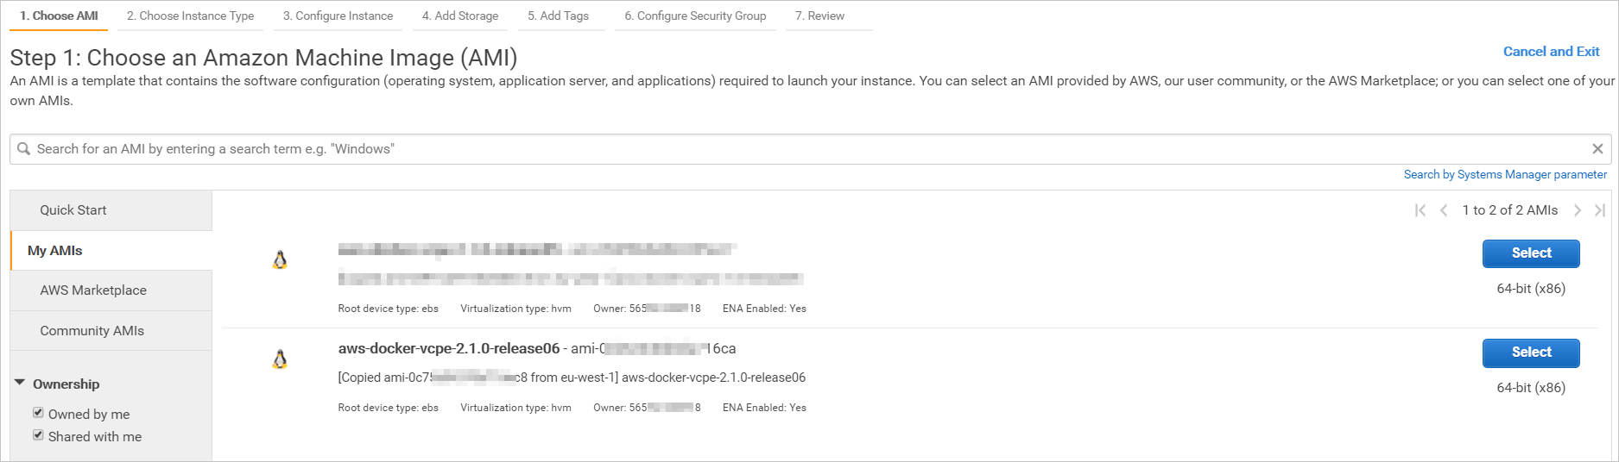Open Search by Systems Manager parameter link
This screenshot has width=1619, height=462.
coord(1505,175)
